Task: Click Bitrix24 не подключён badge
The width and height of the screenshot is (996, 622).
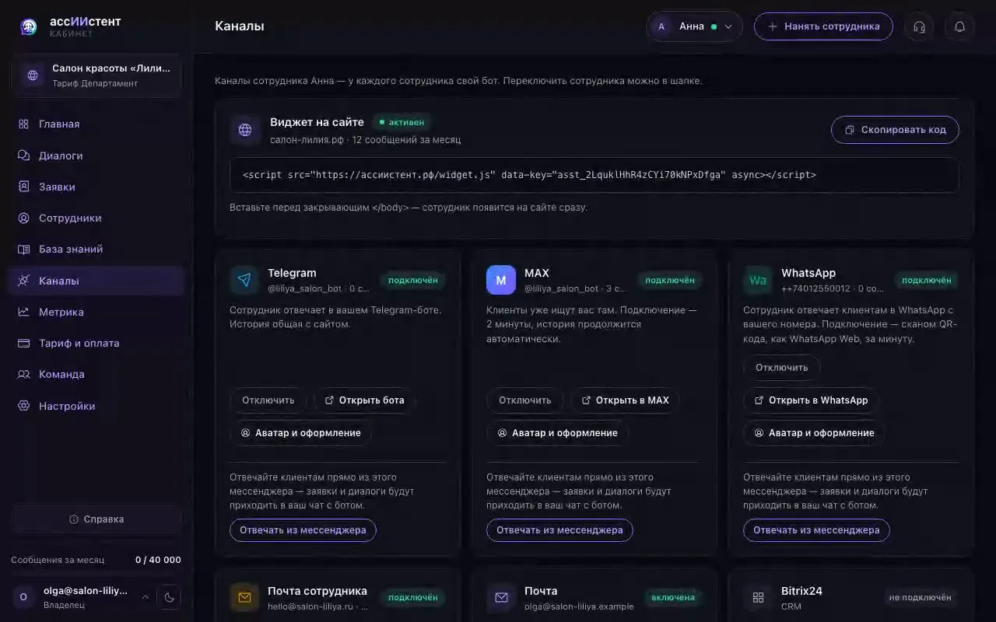Action: point(920,597)
